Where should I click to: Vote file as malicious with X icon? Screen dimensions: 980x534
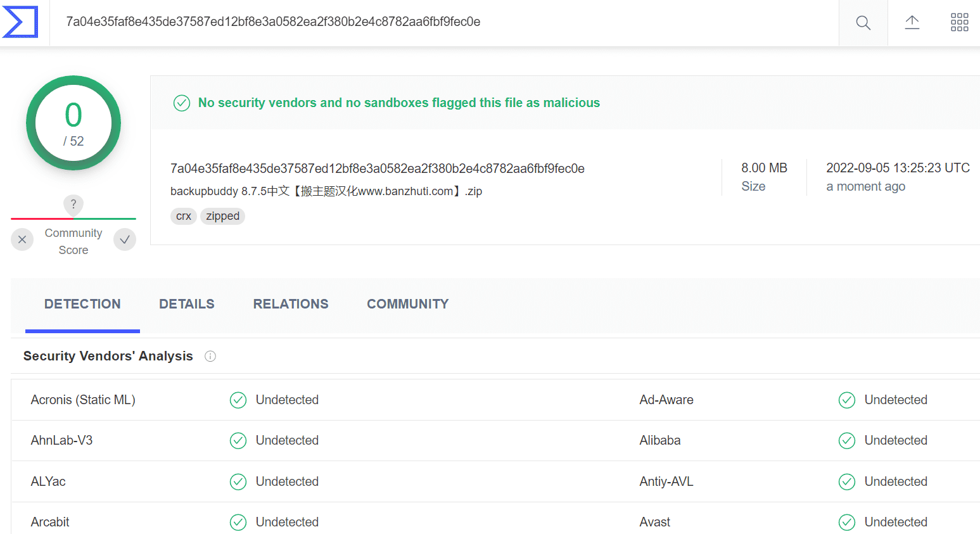coord(22,239)
